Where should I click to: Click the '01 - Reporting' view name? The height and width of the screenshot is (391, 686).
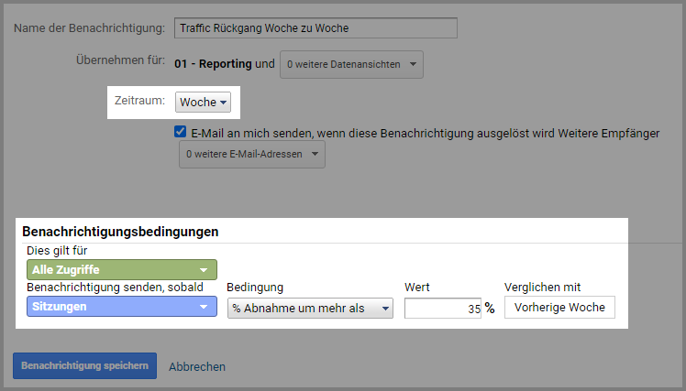click(x=213, y=64)
